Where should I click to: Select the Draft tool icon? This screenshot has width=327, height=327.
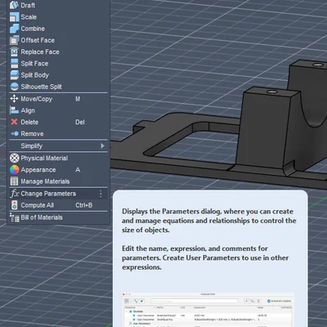14,5
